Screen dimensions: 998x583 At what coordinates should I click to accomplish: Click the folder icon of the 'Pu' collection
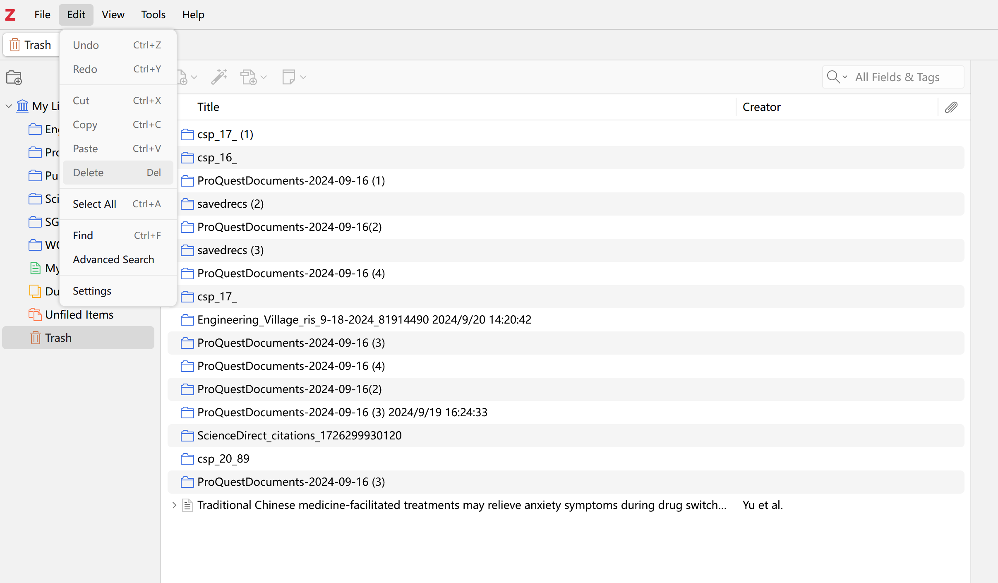tap(35, 176)
